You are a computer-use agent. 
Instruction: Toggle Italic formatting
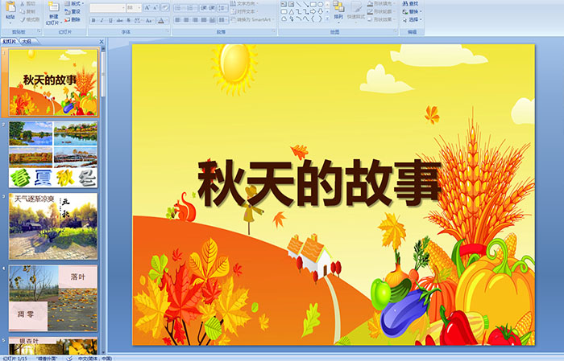(x=102, y=20)
